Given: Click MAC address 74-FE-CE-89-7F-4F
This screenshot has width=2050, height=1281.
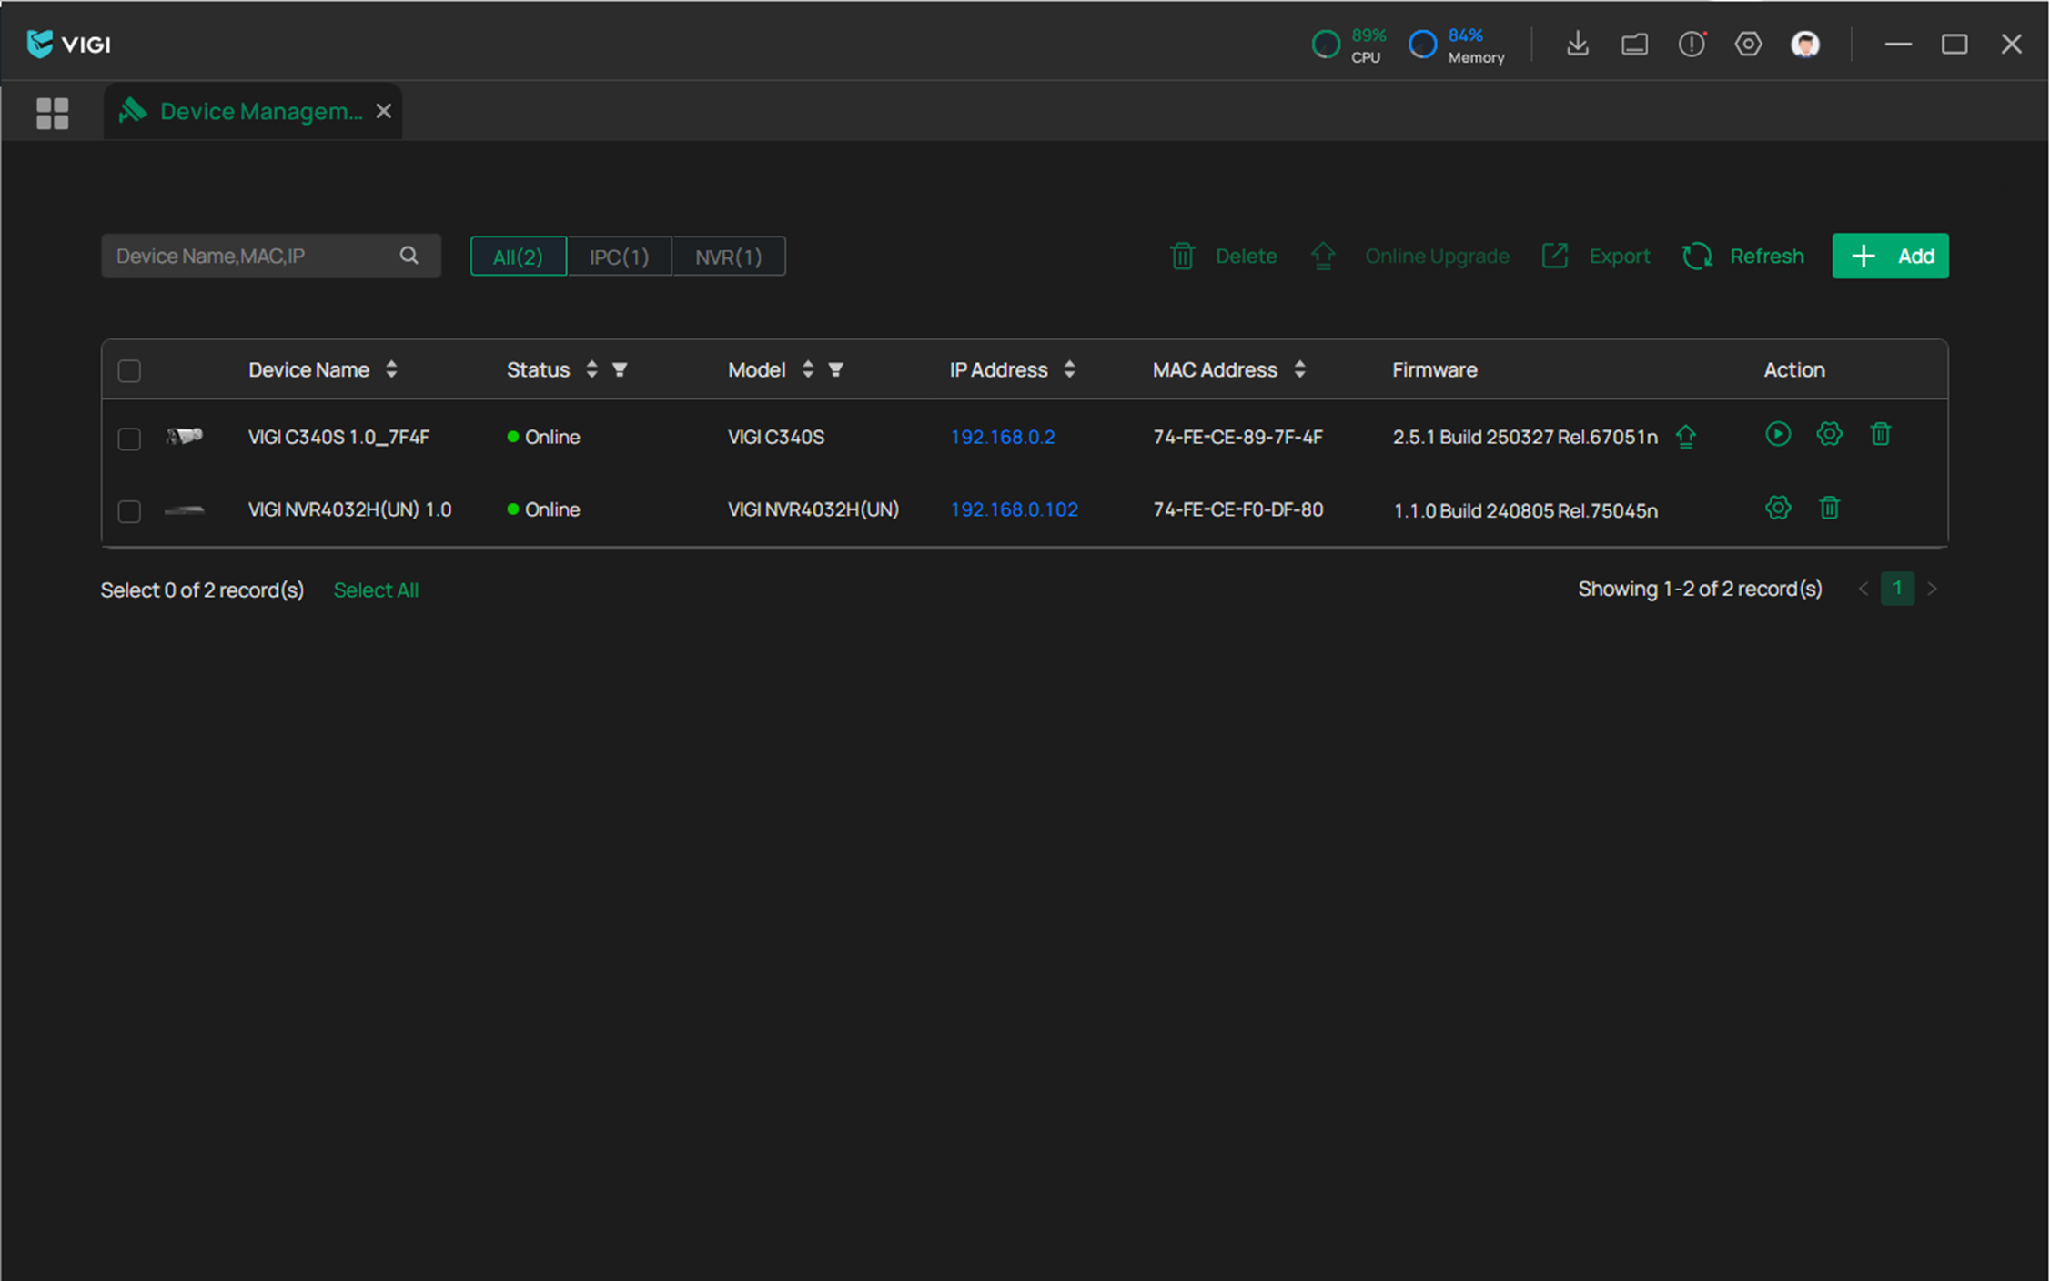Looking at the screenshot, I should 1237,437.
